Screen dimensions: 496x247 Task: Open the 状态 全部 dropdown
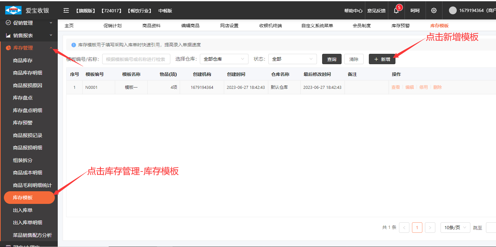point(293,59)
